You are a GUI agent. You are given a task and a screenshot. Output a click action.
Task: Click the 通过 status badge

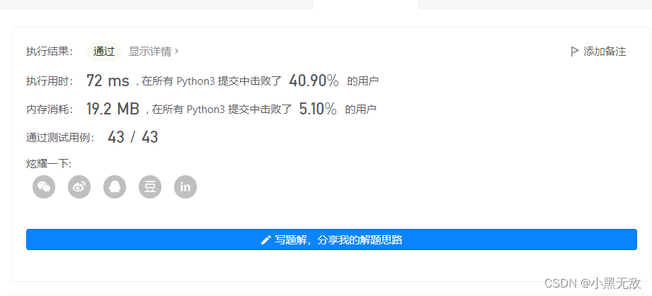pyautogui.click(x=104, y=52)
